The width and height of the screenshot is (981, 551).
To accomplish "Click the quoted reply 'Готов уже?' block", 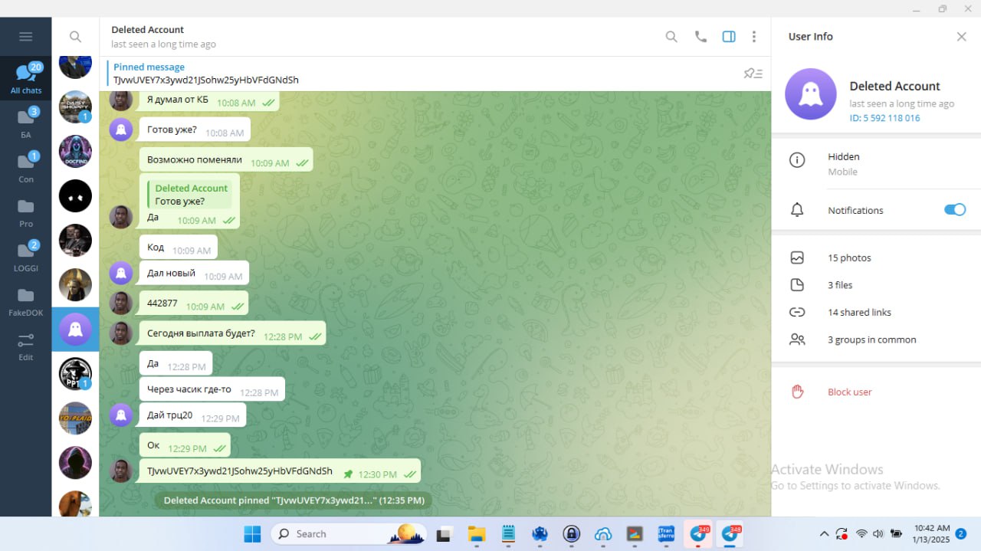I will click(189, 195).
